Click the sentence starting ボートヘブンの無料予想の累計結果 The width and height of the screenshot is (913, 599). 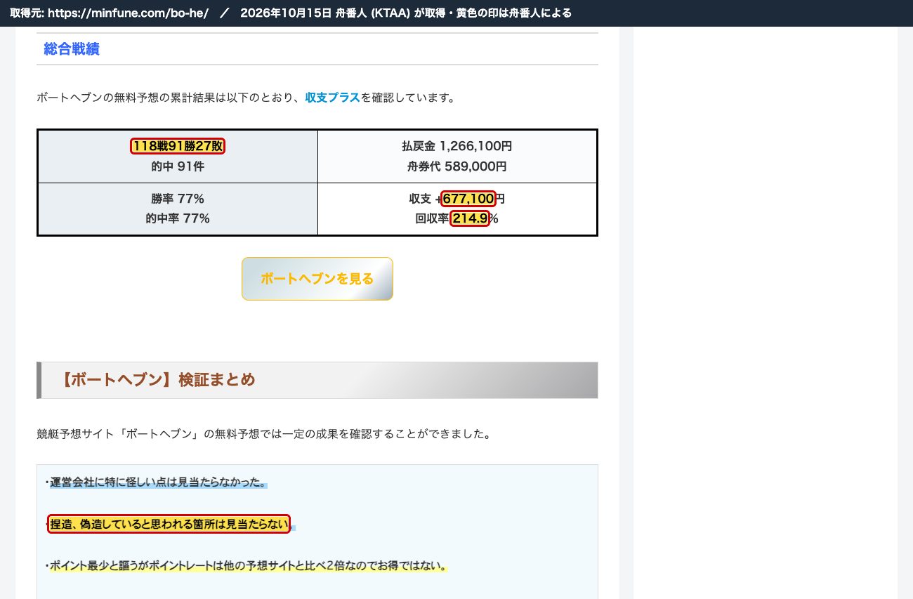tap(247, 98)
